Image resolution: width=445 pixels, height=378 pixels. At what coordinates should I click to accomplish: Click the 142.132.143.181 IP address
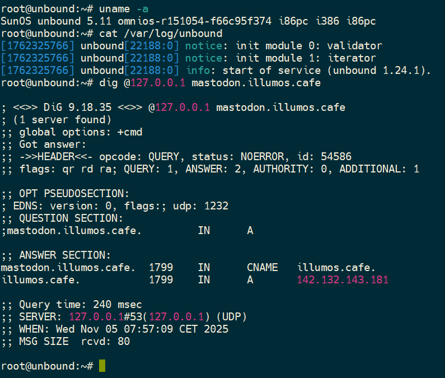click(343, 279)
